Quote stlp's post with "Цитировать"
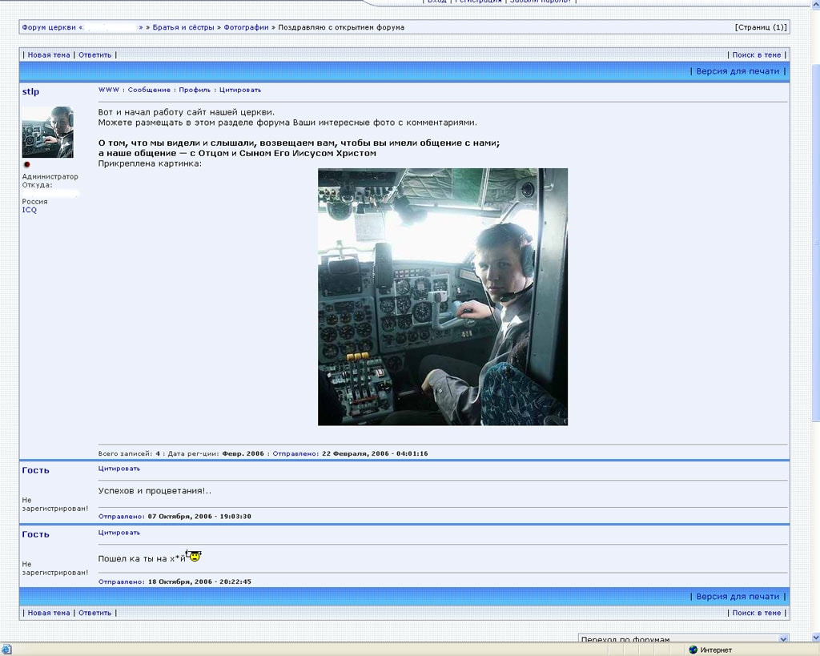The image size is (820, 656). coord(240,90)
